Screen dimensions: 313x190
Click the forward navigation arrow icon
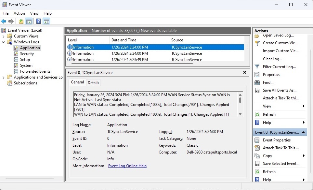11,21
